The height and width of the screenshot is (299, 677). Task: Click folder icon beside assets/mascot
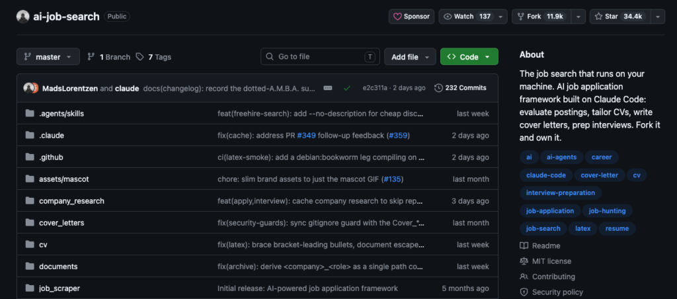pyautogui.click(x=30, y=179)
